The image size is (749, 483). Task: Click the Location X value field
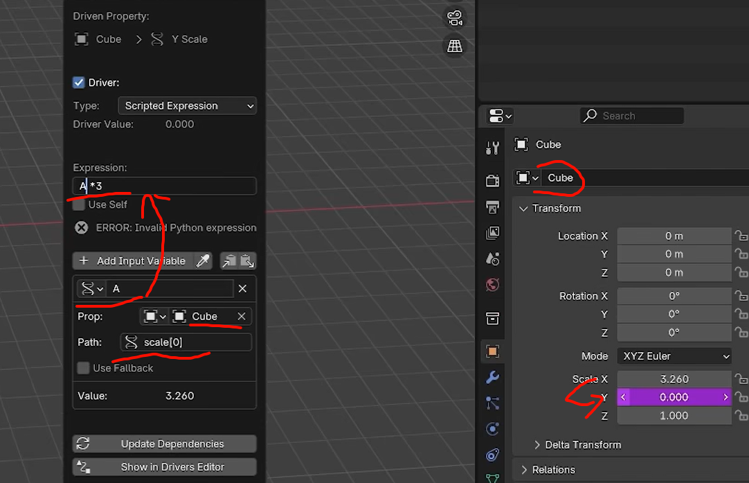(674, 236)
